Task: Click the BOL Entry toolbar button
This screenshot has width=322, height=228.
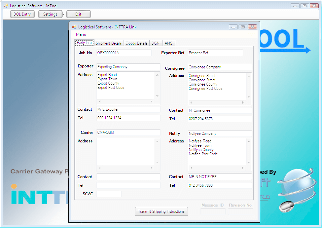Action: click(22, 14)
